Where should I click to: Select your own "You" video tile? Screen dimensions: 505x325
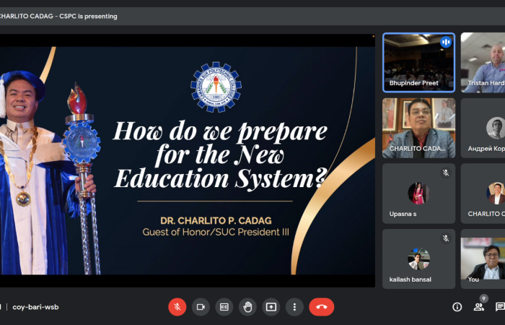pos(483,259)
